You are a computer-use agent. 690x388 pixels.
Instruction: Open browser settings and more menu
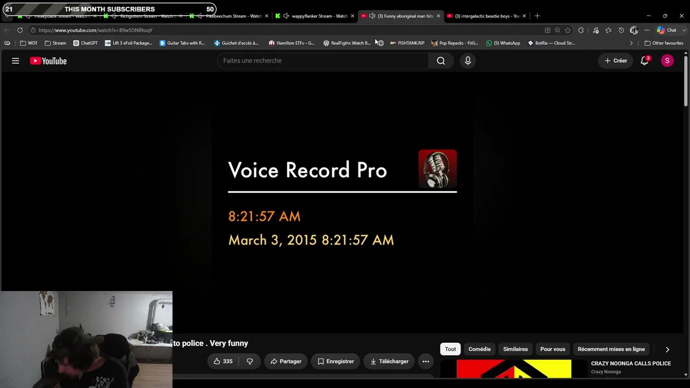[x=647, y=30]
